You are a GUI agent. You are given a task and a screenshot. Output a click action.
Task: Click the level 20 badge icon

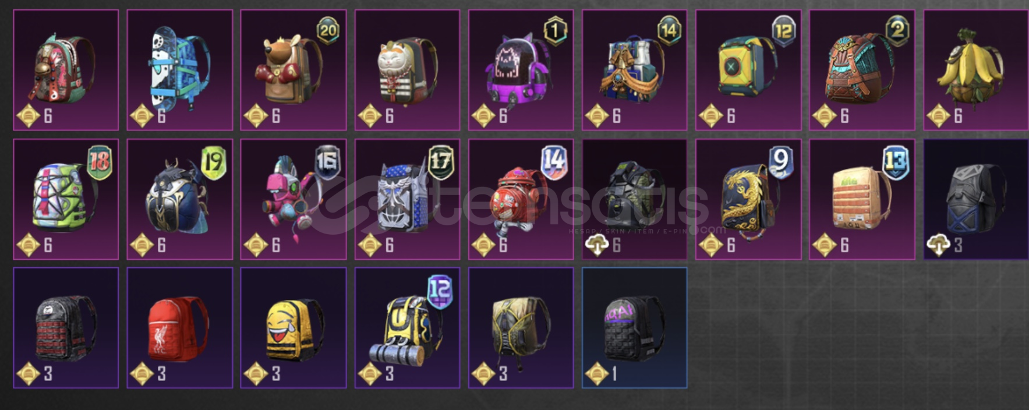point(328,30)
